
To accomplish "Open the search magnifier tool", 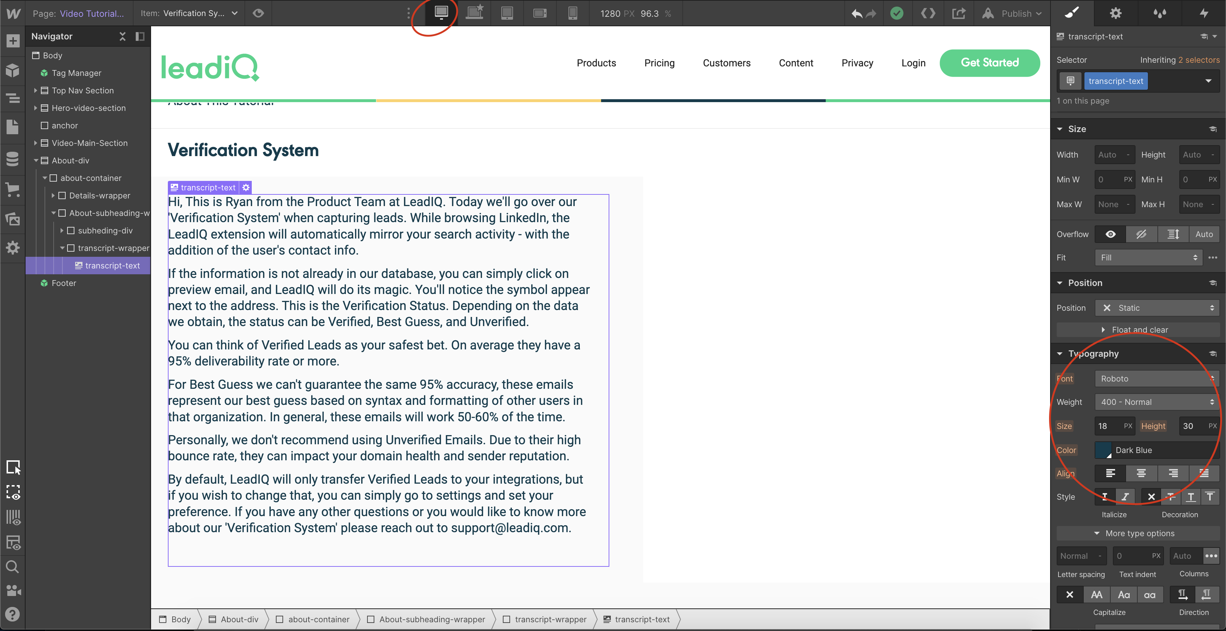I will [x=13, y=567].
